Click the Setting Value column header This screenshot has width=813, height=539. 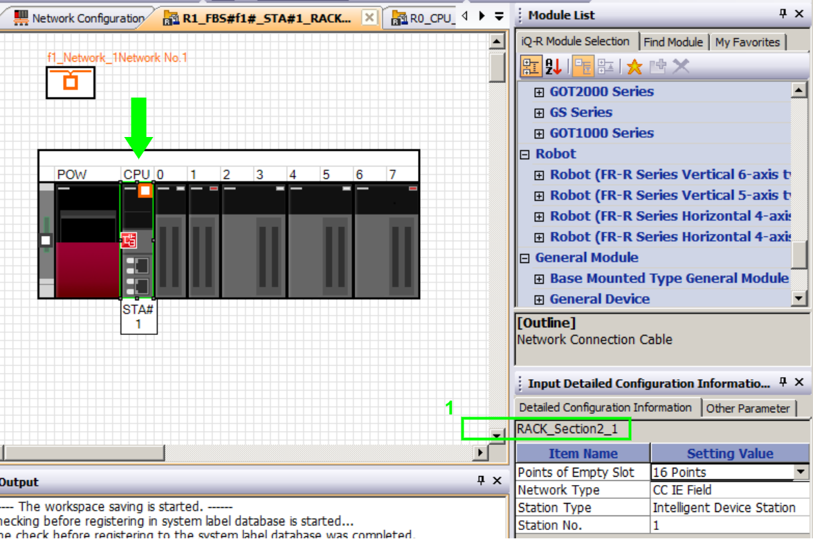point(730,453)
